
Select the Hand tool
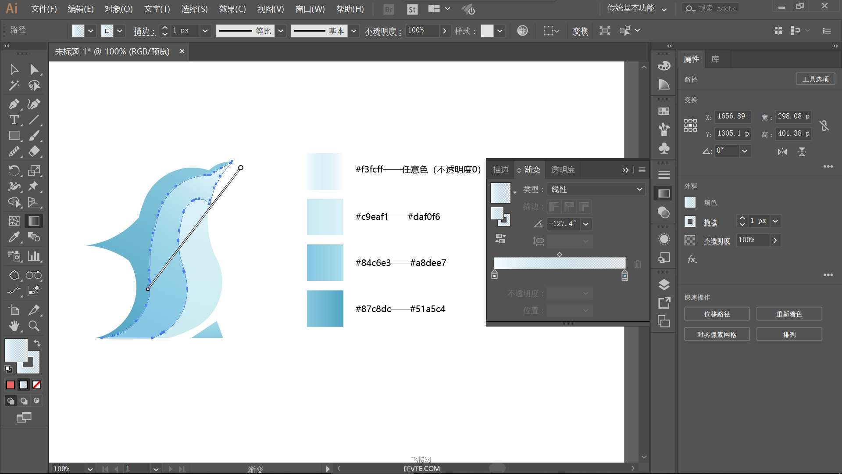coord(14,326)
